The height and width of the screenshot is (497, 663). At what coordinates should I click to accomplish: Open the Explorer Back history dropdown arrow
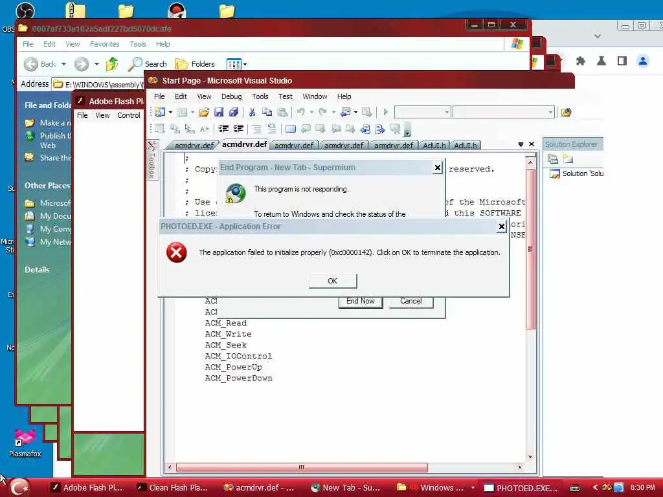click(x=64, y=64)
